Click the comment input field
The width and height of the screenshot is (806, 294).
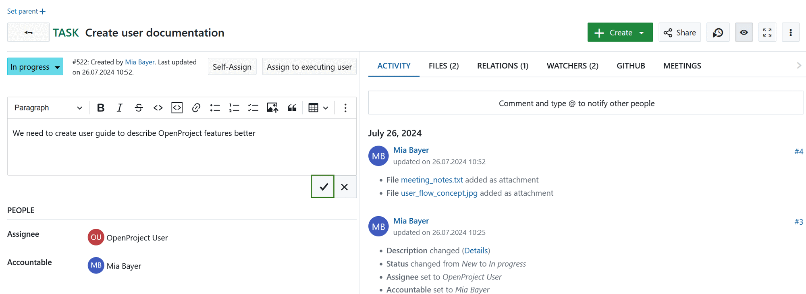(585, 103)
